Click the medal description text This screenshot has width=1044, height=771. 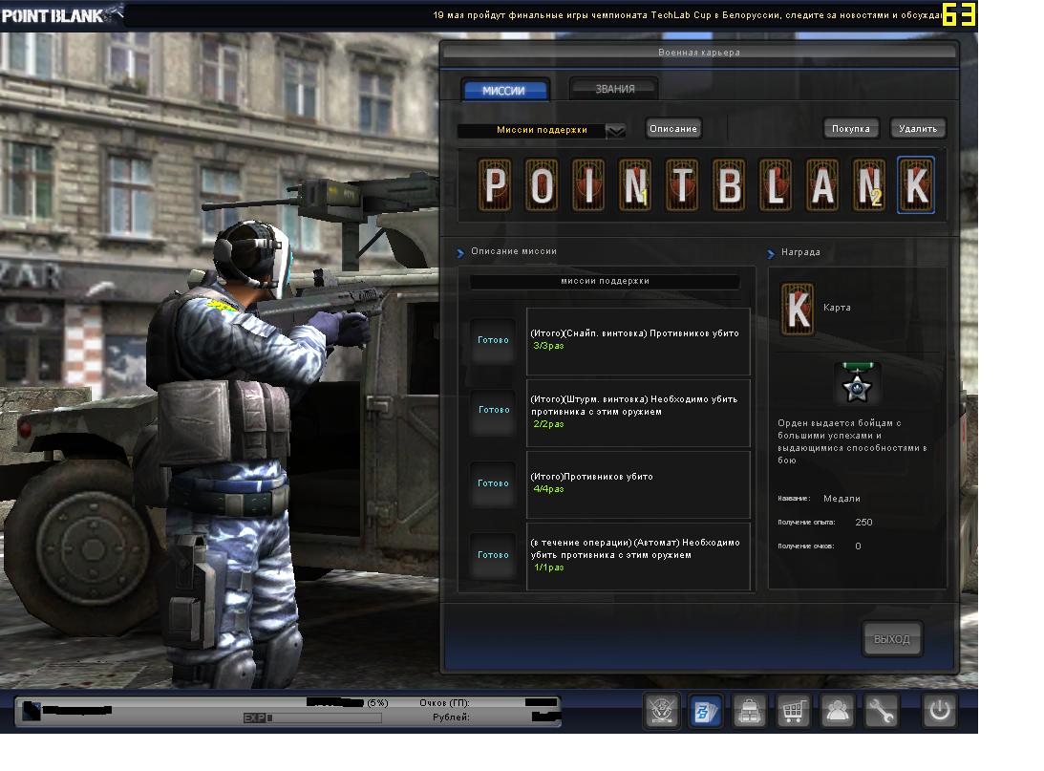coord(852,441)
